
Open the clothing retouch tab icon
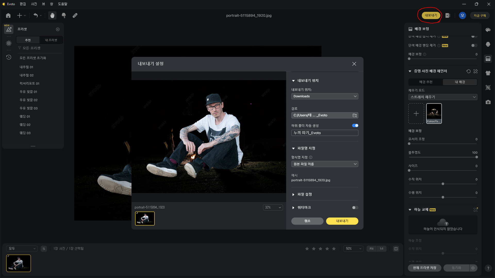[488, 73]
